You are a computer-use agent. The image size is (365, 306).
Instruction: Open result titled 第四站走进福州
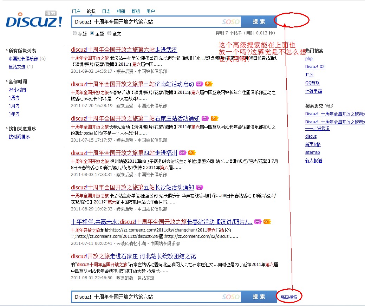124,153
